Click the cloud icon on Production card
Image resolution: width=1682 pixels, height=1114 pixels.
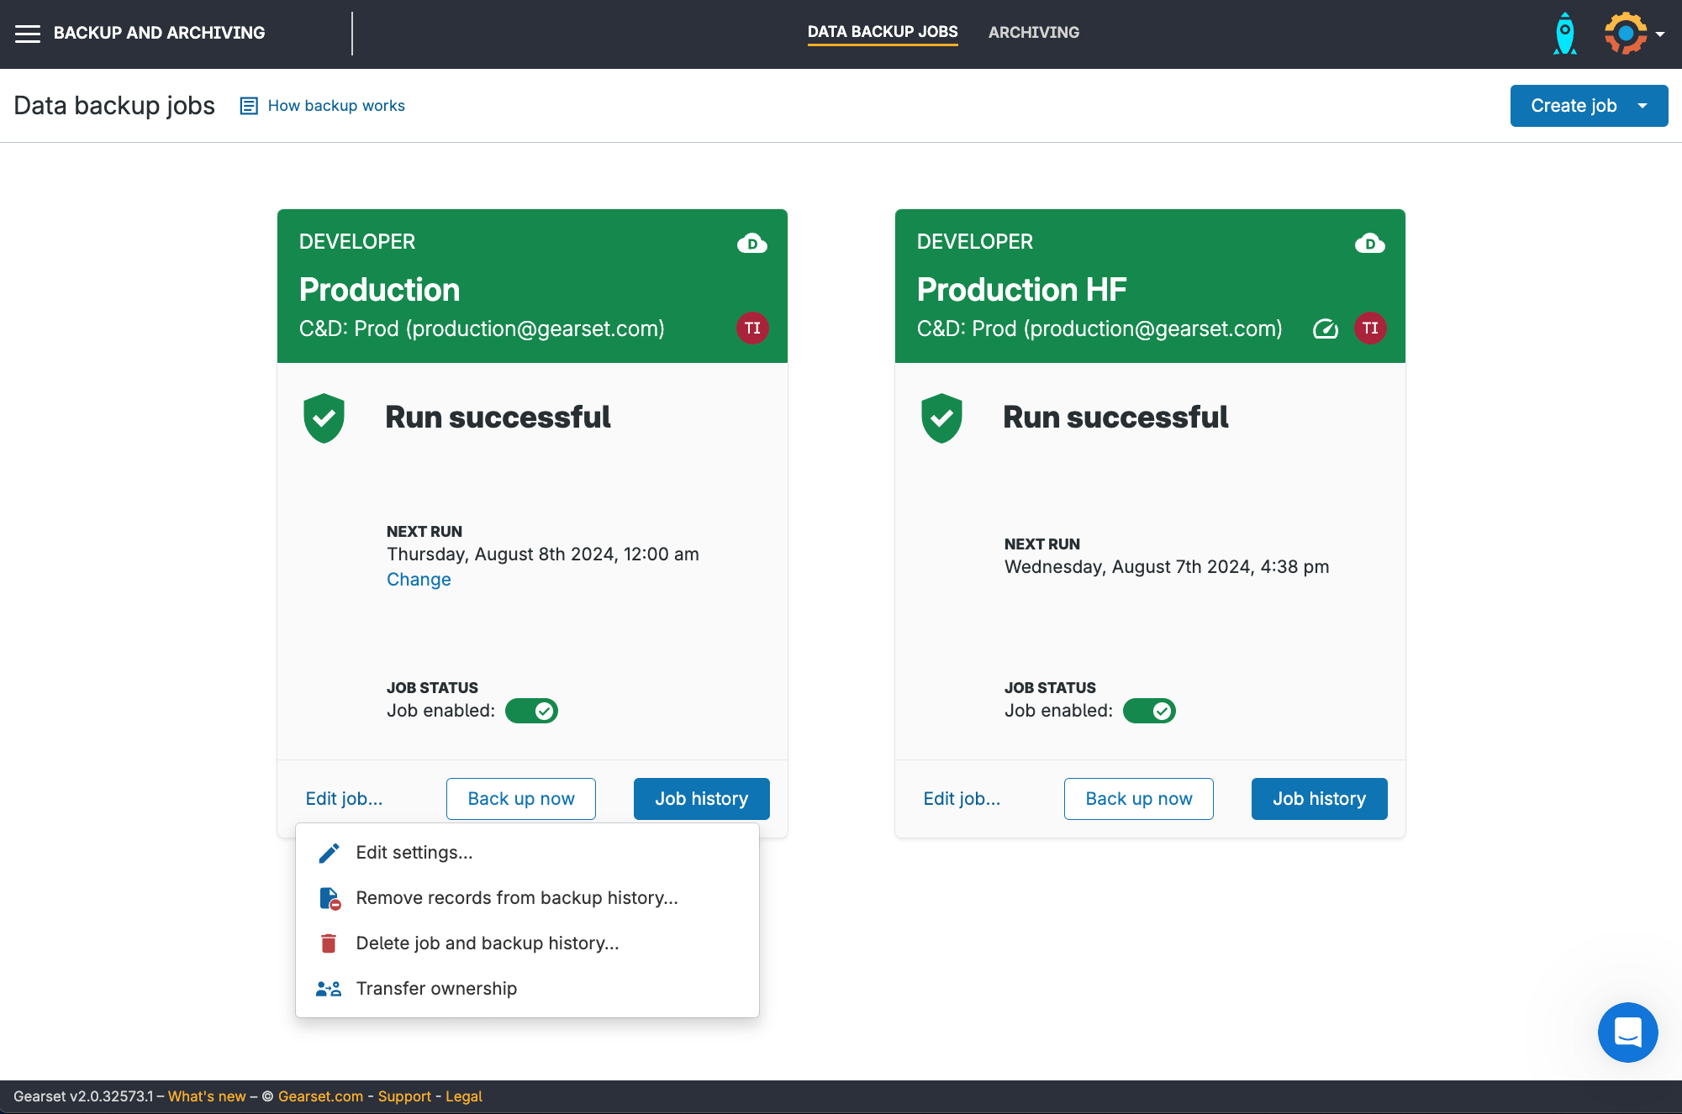pyautogui.click(x=751, y=244)
